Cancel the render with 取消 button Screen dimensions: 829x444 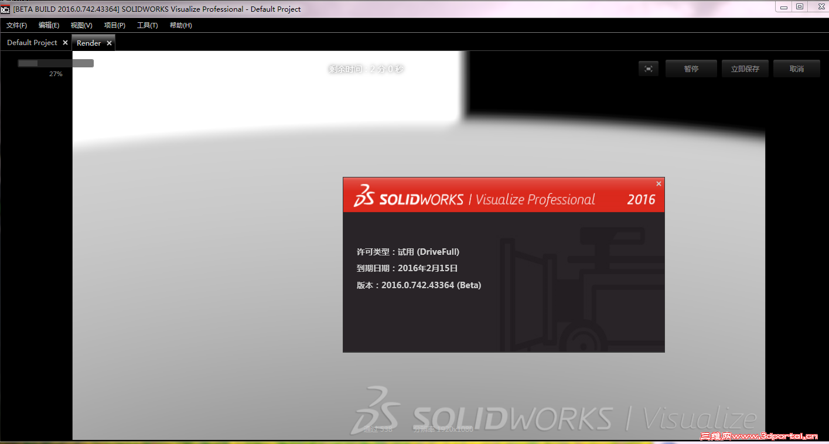click(x=797, y=69)
